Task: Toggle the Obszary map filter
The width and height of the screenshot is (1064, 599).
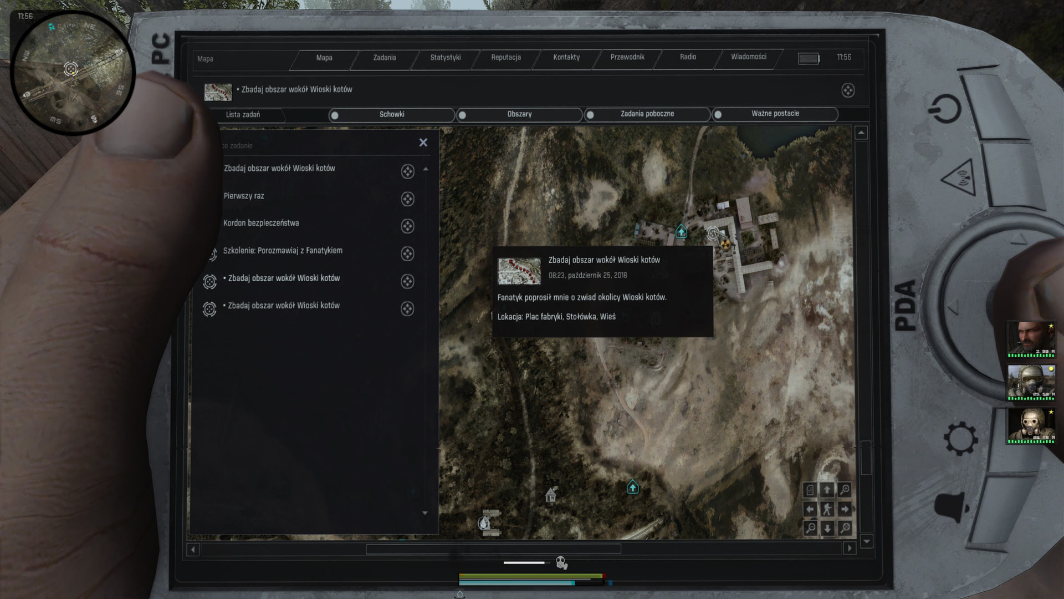Action: point(519,114)
